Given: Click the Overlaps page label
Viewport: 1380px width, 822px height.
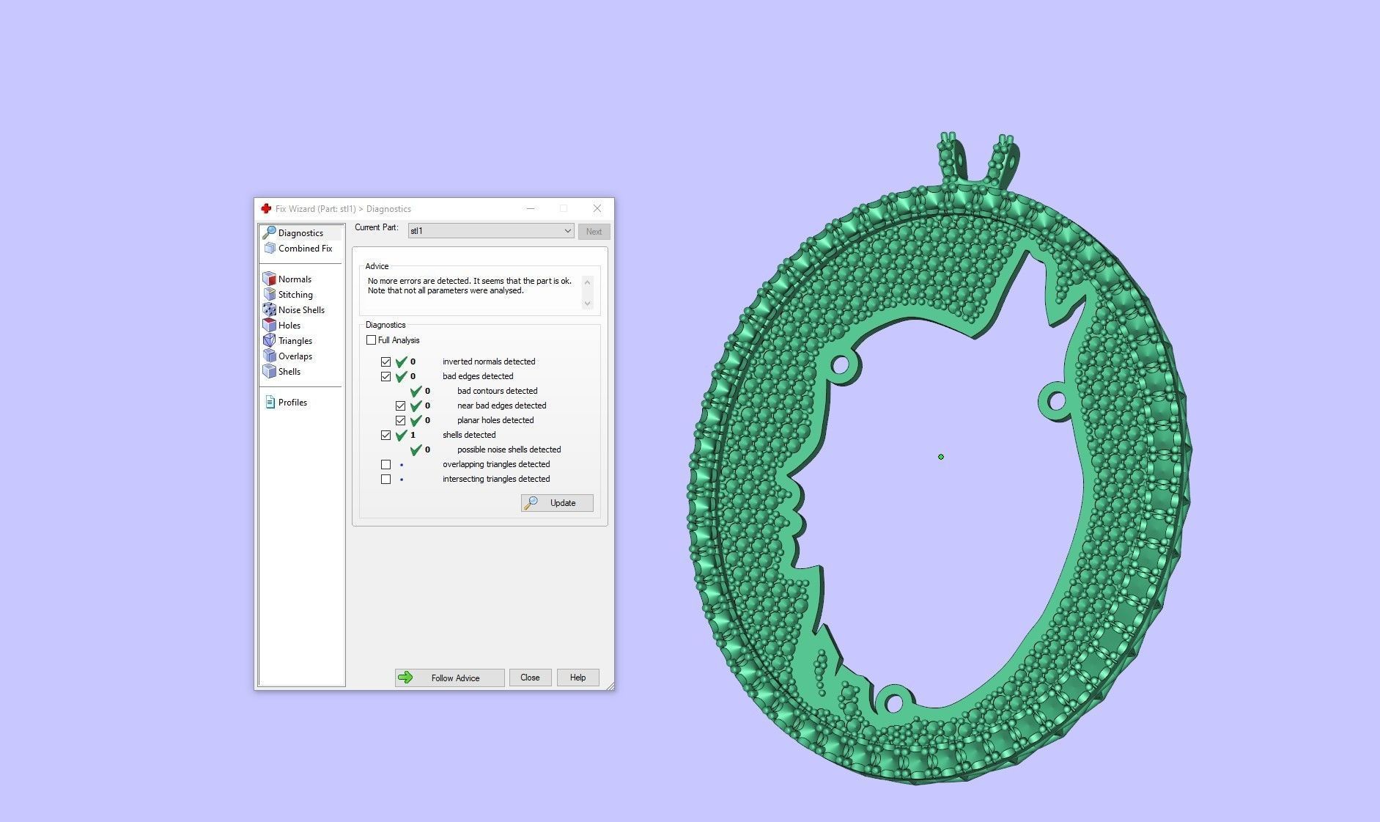Looking at the screenshot, I should coord(295,356).
